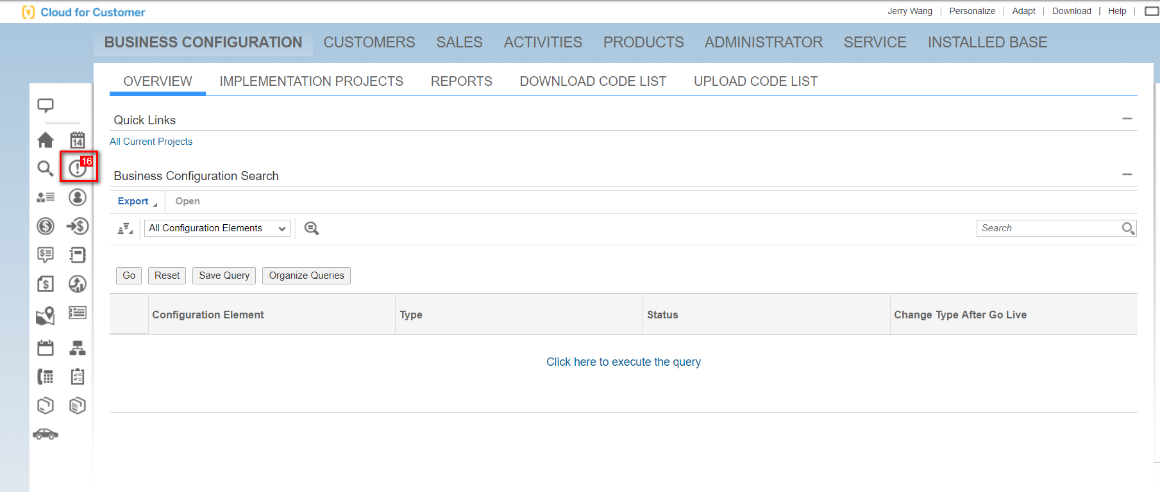Open the feed speech bubble icon
The image size is (1160, 492).
[x=46, y=106]
